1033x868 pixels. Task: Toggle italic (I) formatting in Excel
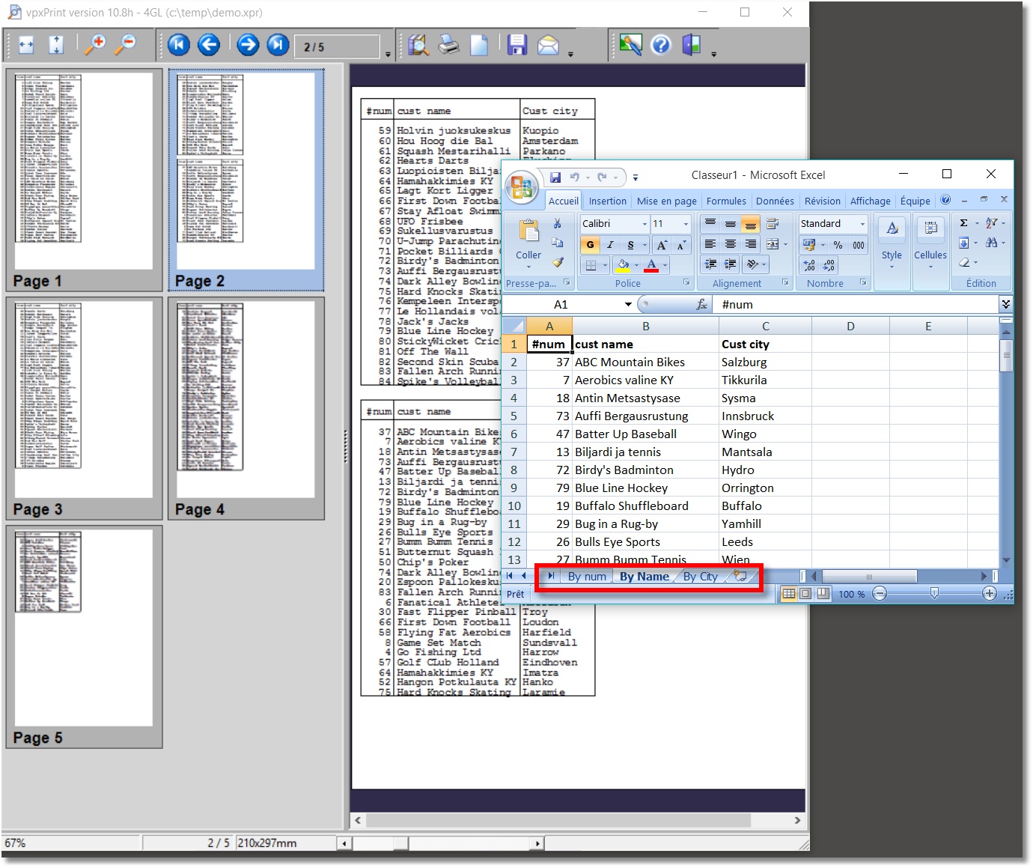610,245
